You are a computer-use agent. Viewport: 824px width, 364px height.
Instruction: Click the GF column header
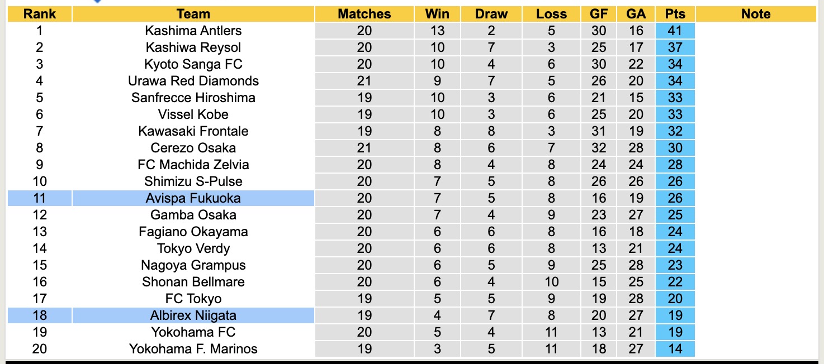[599, 14]
